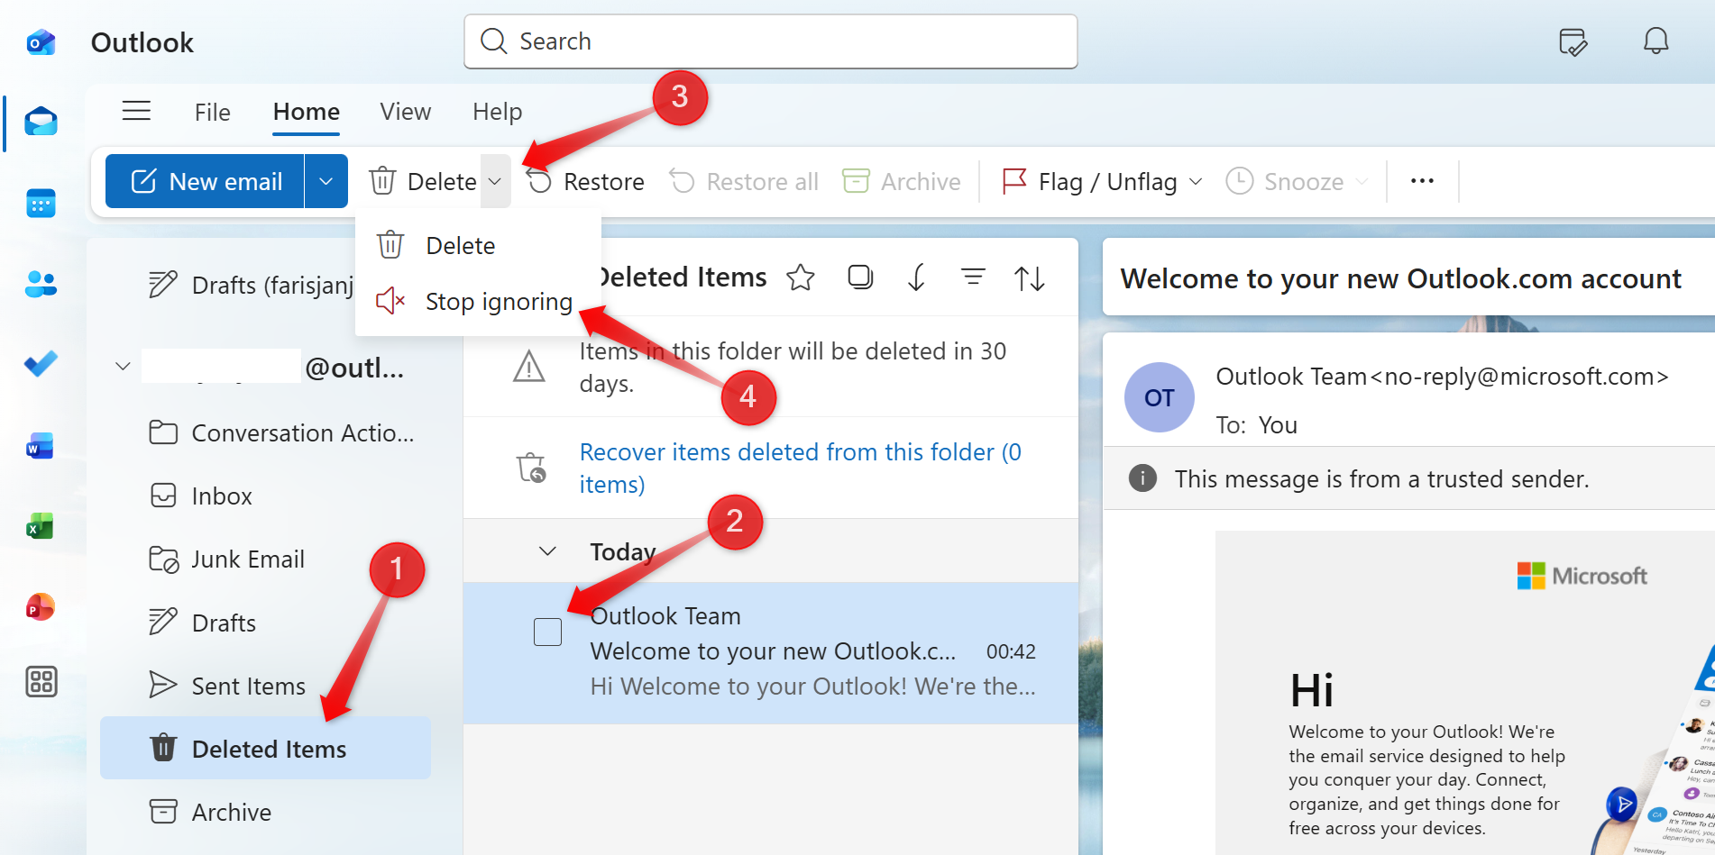Open the Calendar from the left sidebar
Viewport: 1715px width, 855px height.
click(x=41, y=203)
